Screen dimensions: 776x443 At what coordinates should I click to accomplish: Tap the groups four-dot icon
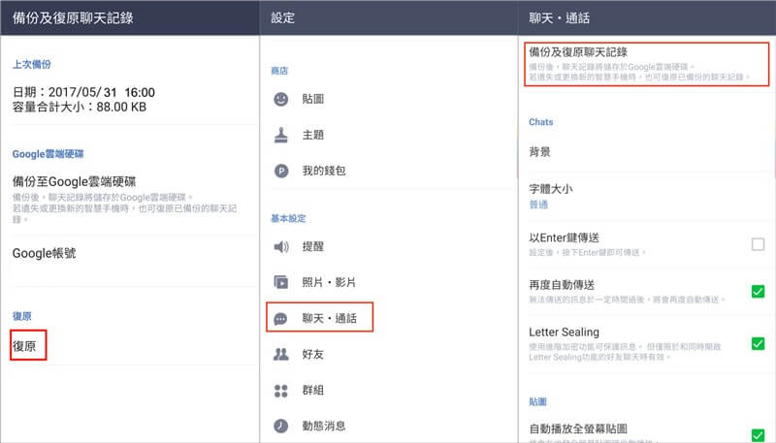click(281, 391)
